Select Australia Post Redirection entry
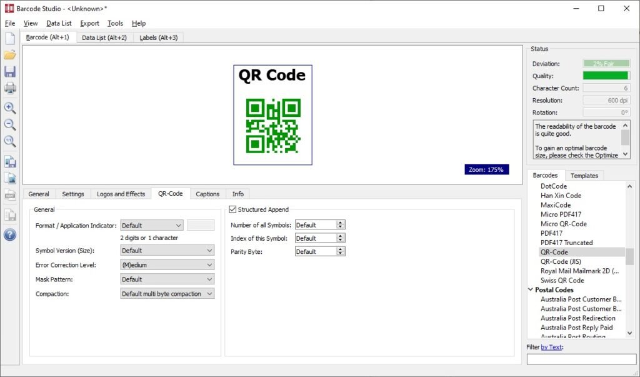This screenshot has width=640, height=377. [x=578, y=318]
